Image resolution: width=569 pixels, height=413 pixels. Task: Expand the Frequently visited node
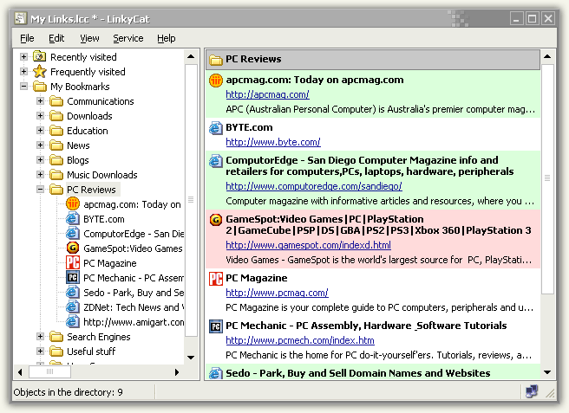23,71
